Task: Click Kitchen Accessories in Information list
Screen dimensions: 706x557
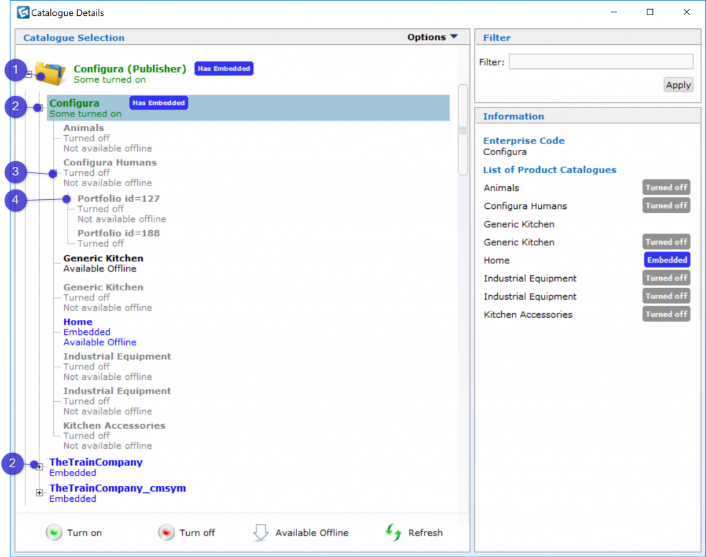Action: [527, 314]
